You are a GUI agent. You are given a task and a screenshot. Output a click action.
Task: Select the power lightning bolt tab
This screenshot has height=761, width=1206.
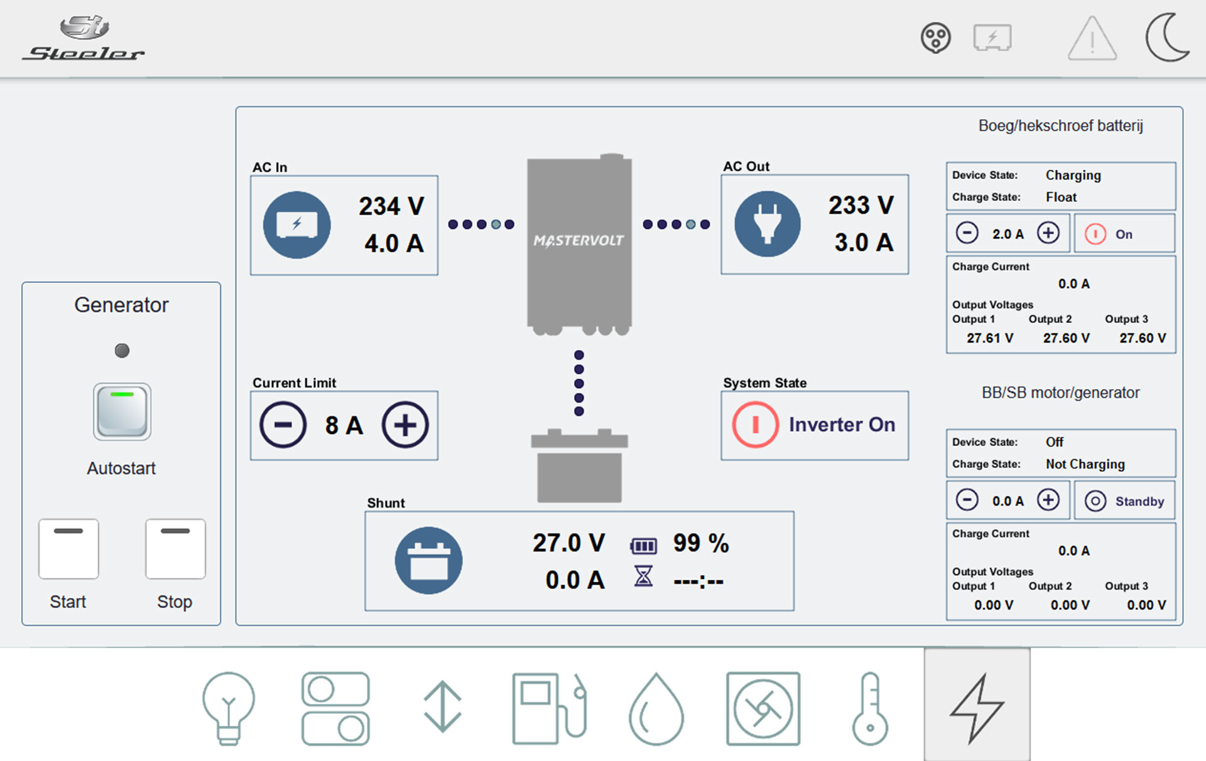(x=977, y=706)
